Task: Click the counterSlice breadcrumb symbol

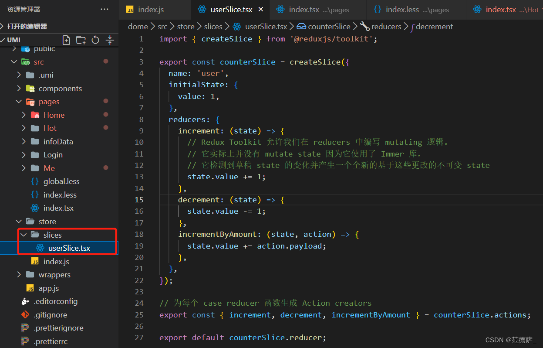Action: (324, 27)
